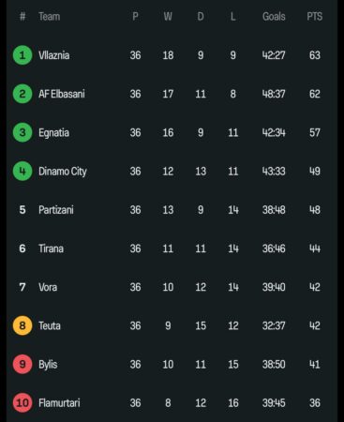Image resolution: width=344 pixels, height=422 pixels.
Task: Open the Flamurtari team entry
Action: (x=59, y=402)
